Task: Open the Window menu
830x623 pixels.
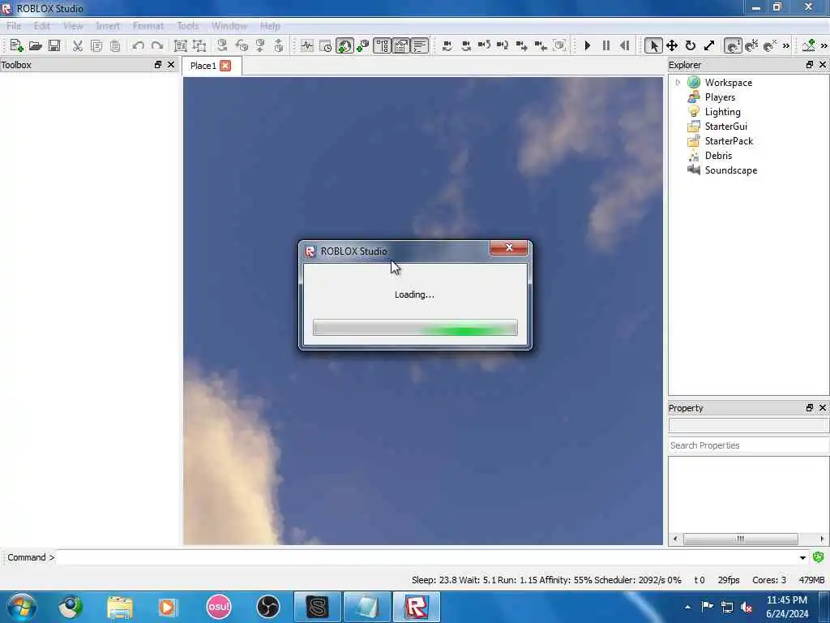Action: click(229, 25)
